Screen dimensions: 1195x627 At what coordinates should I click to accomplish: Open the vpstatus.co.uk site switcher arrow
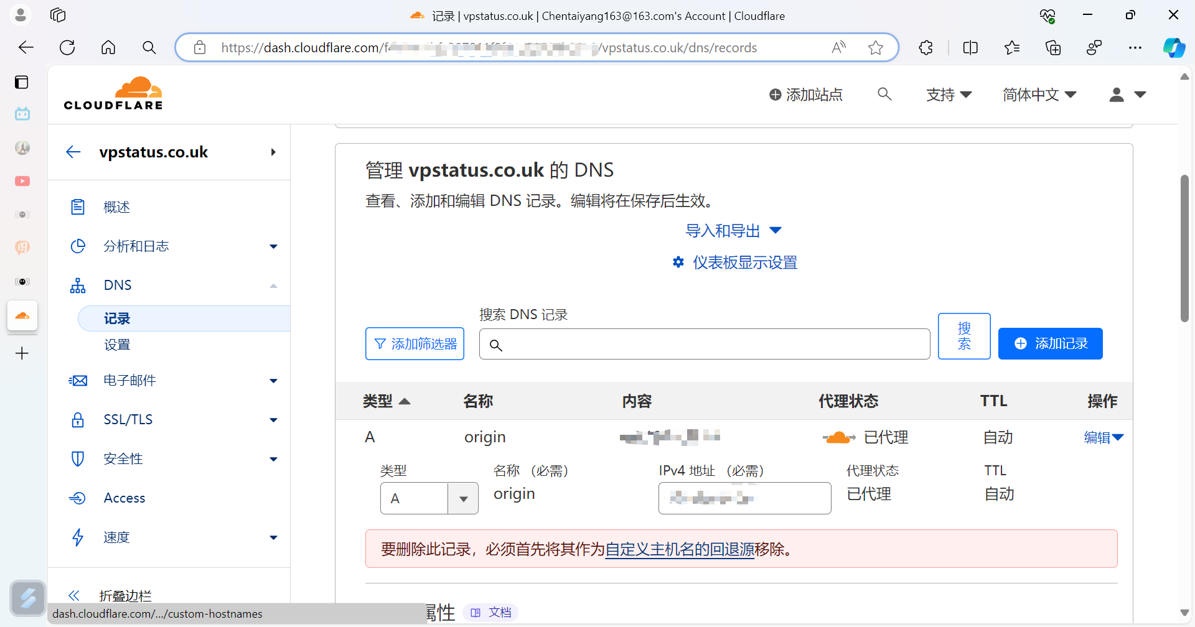(273, 152)
